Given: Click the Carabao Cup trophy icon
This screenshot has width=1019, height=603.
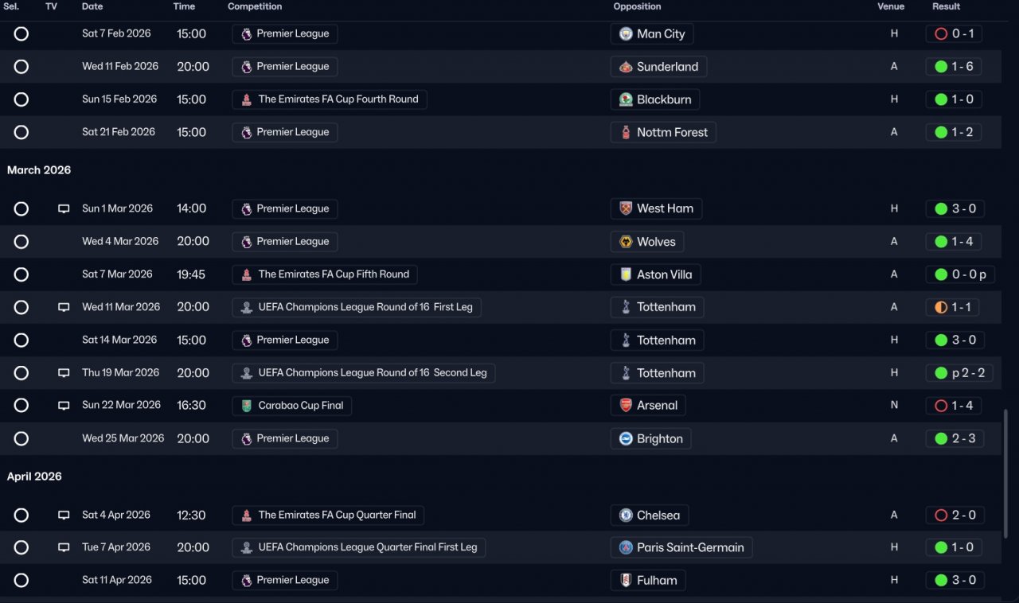Looking at the screenshot, I should (x=246, y=406).
